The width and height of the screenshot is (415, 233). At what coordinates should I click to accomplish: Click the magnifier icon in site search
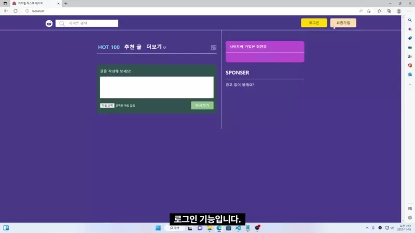[62, 23]
